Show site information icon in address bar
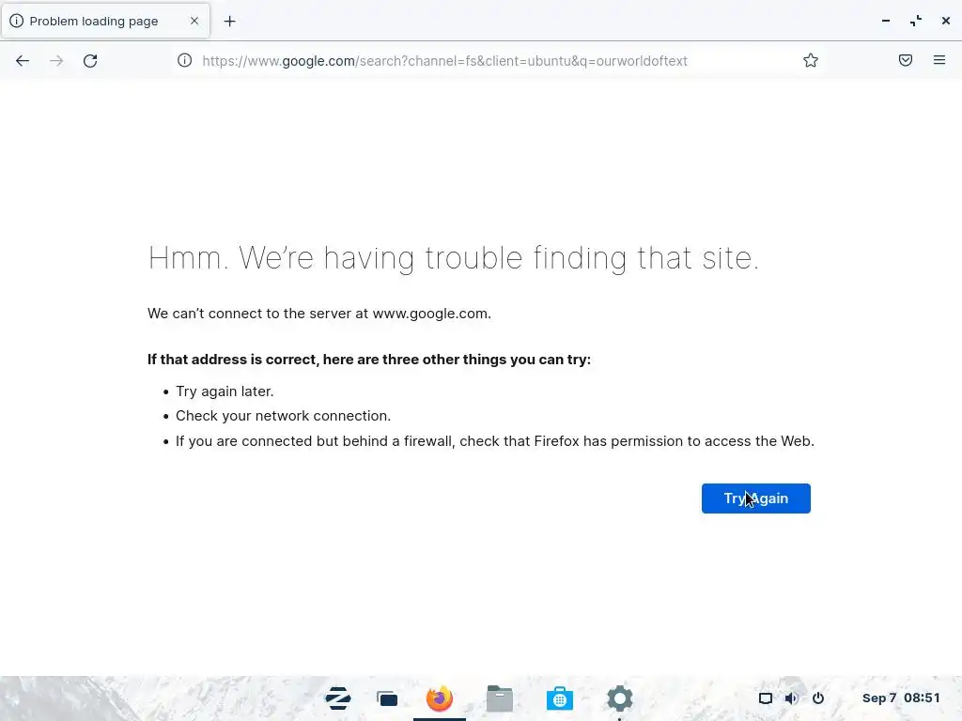 tap(185, 60)
